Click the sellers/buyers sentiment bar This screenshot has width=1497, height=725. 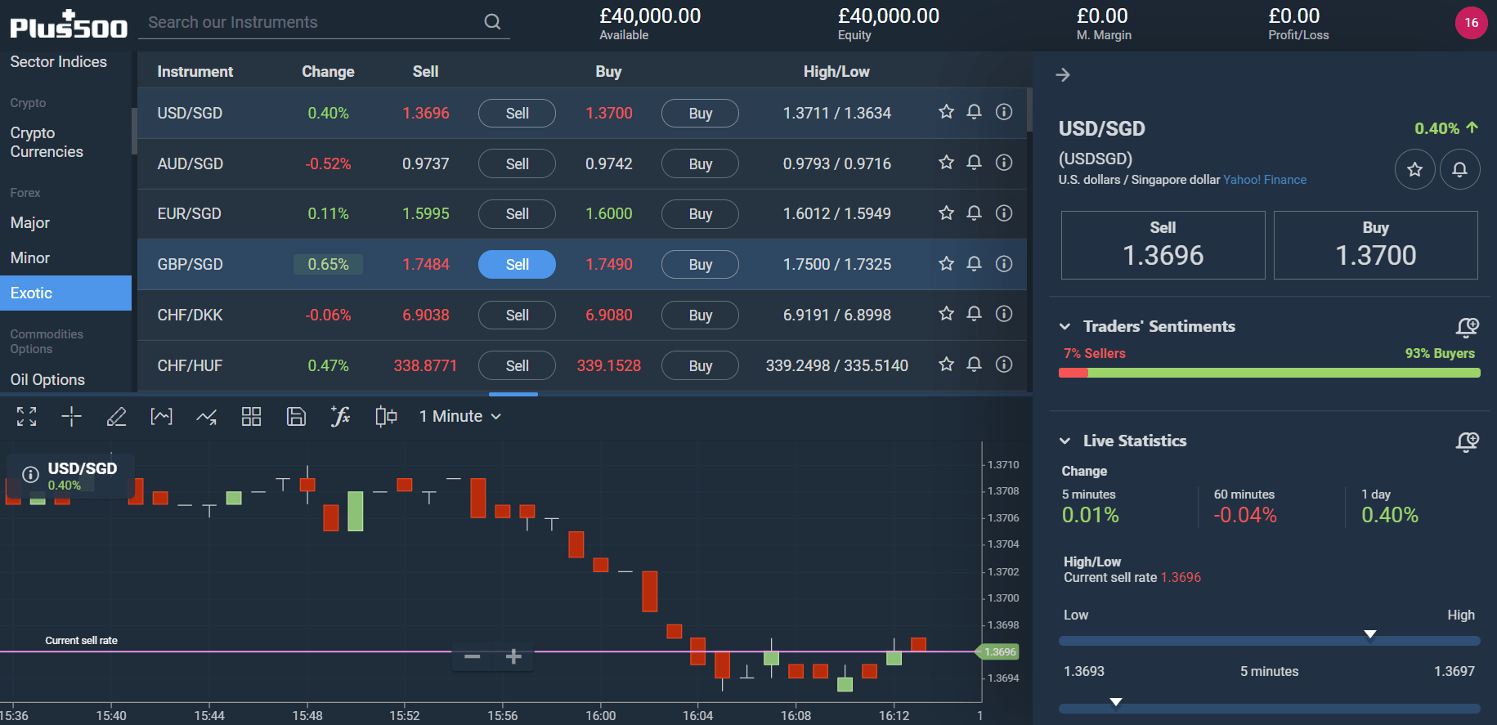(1269, 373)
